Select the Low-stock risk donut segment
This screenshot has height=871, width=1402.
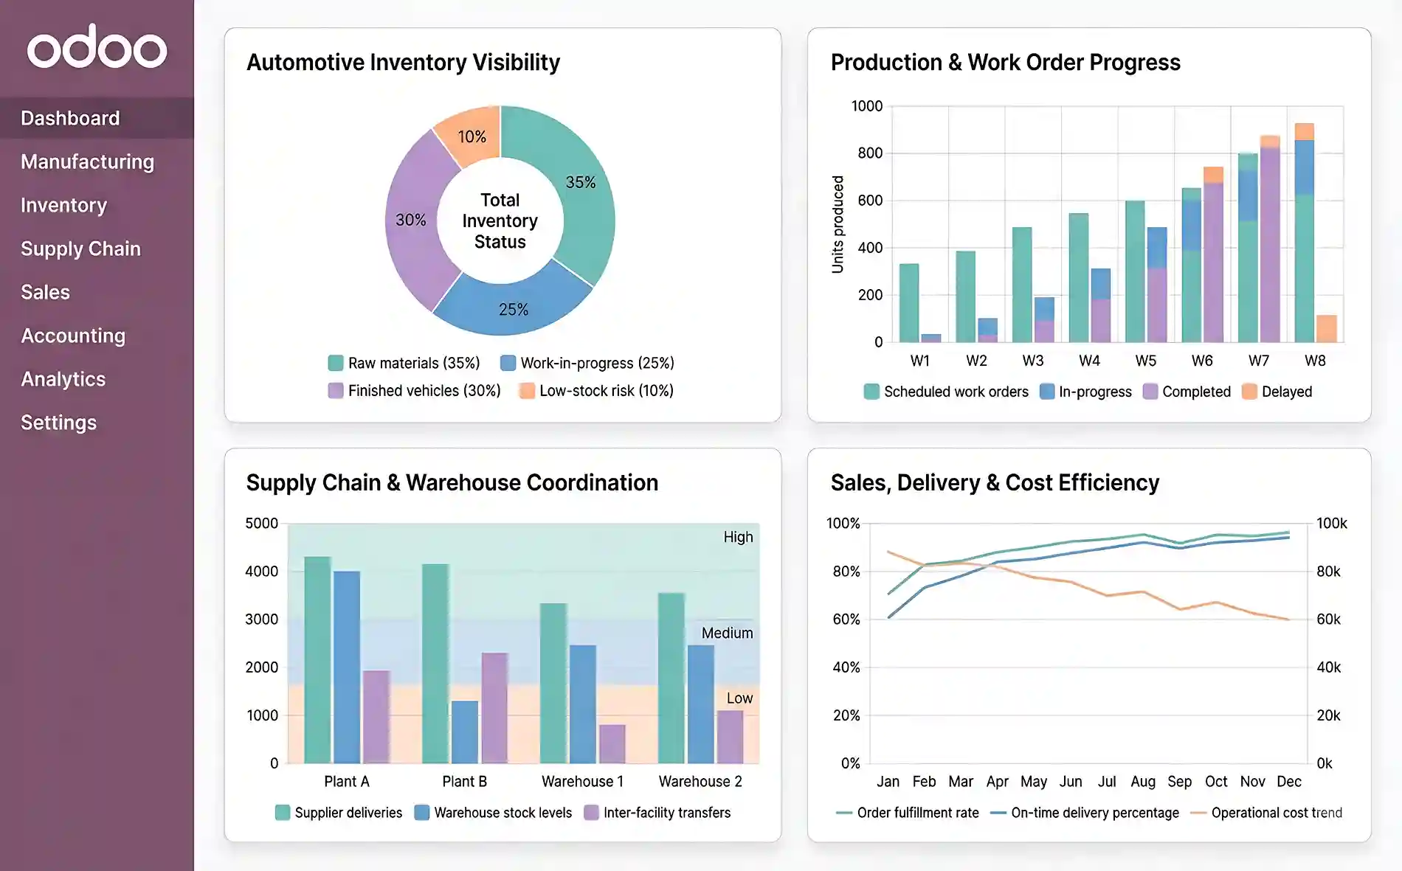click(x=473, y=137)
